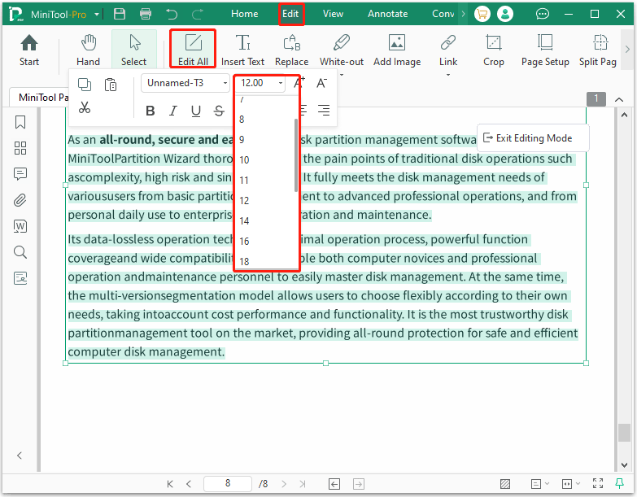637x497 pixels.
Task: Switch to the View tab
Action: pyautogui.click(x=333, y=14)
